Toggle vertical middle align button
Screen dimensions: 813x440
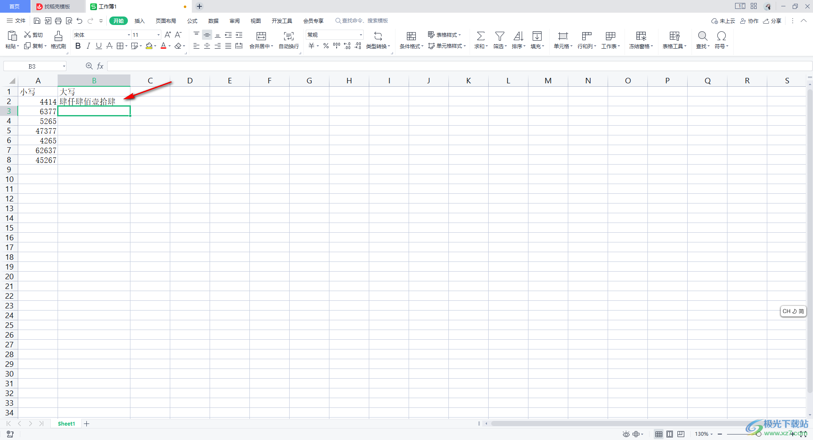[207, 35]
